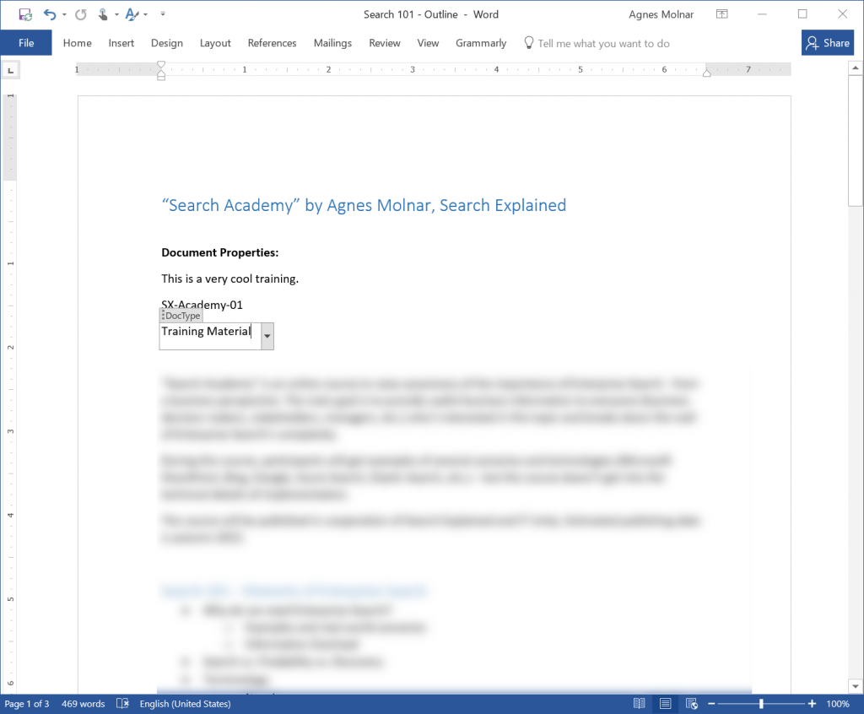Click the vertical ruler on the left
This screenshot has width=864, height=714.
10,392
